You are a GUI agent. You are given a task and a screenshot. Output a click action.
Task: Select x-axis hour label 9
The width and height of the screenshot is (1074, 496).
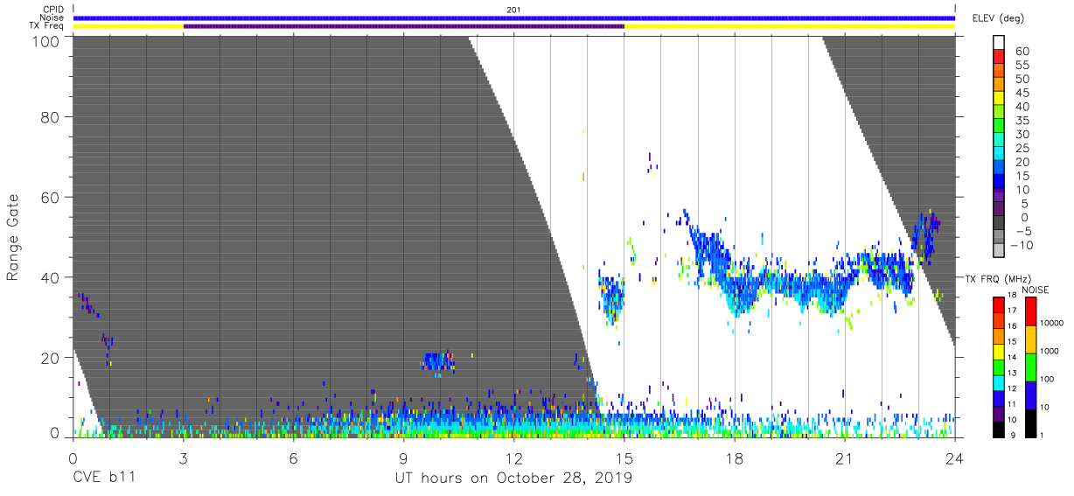[404, 457]
